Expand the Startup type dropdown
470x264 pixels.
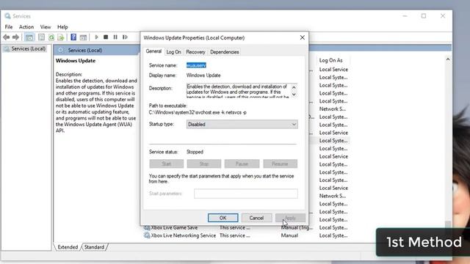[242, 124]
